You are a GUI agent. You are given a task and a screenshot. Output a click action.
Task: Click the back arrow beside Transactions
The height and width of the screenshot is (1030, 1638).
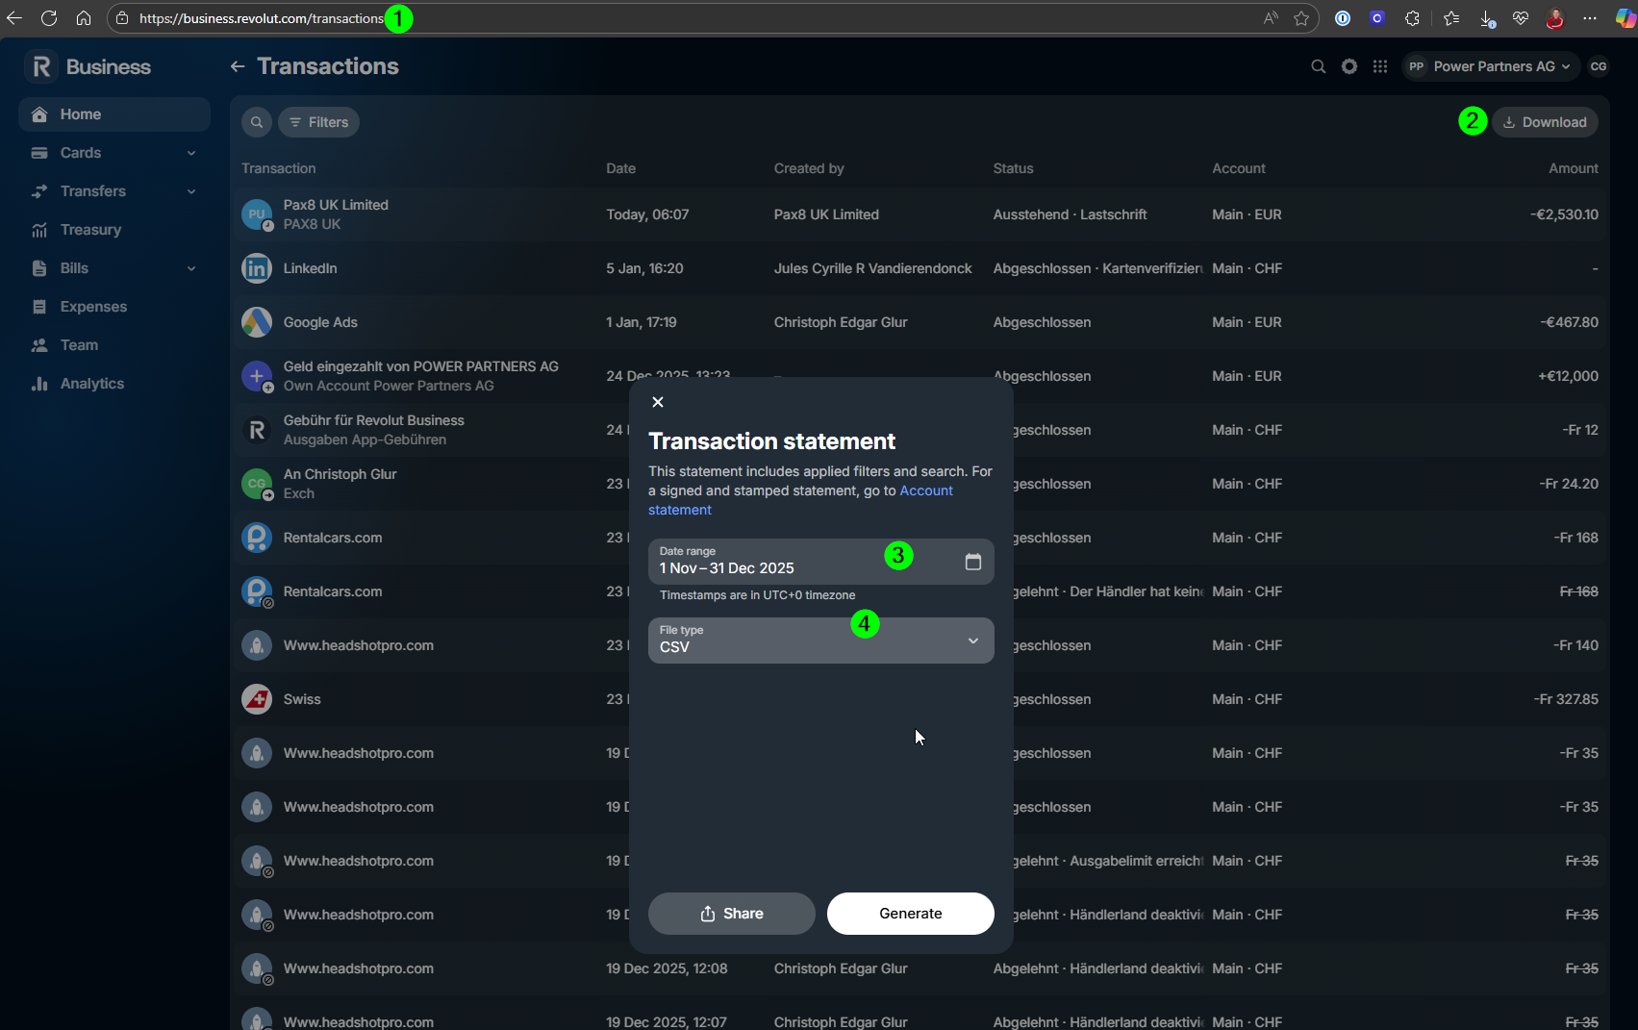pyautogui.click(x=238, y=66)
